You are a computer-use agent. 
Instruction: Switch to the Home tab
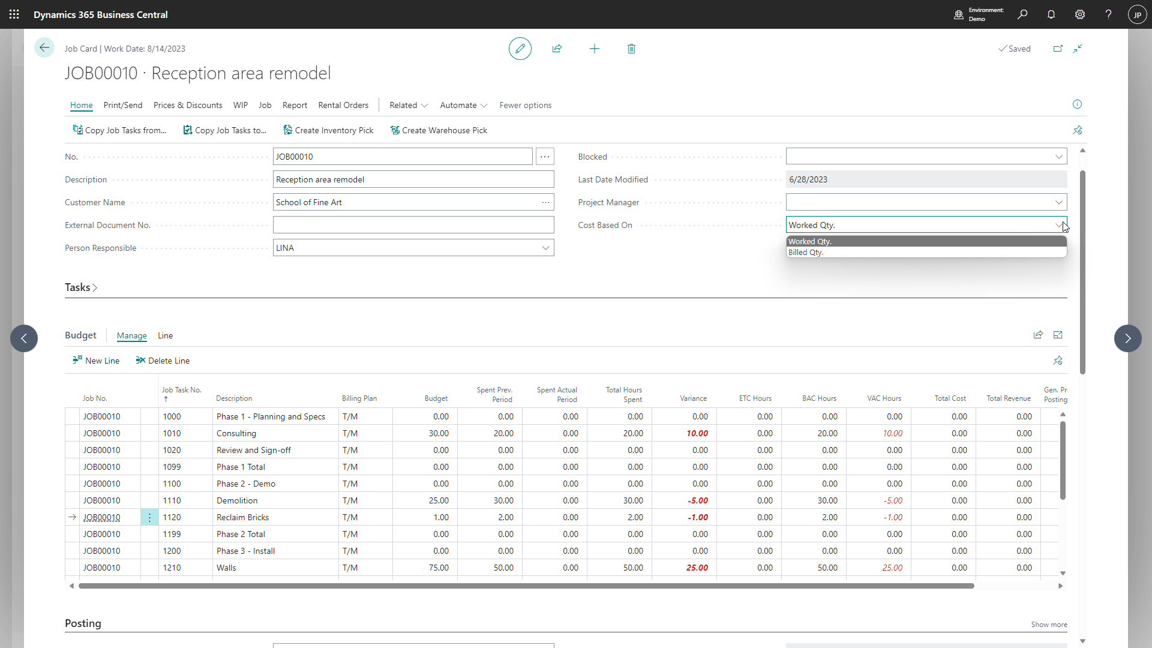coord(81,105)
